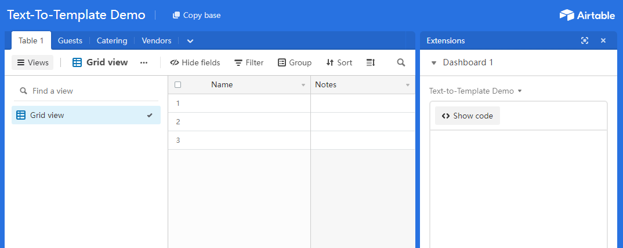Viewport: 623px width, 248px height.
Task: Click the Dashboard 1 label
Action: 468,62
